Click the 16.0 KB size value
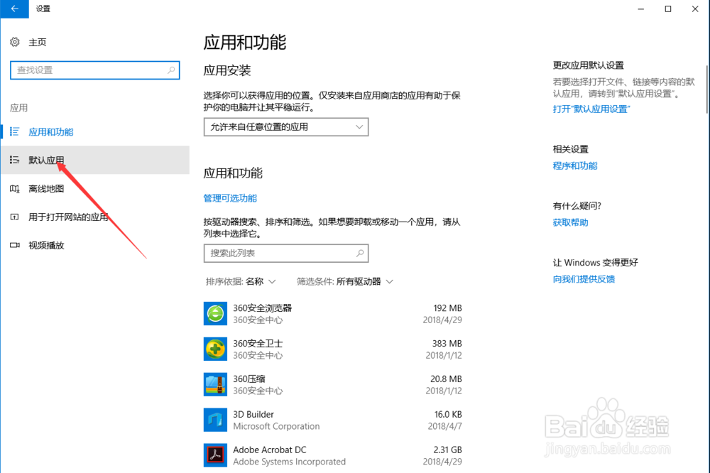 coord(448,414)
